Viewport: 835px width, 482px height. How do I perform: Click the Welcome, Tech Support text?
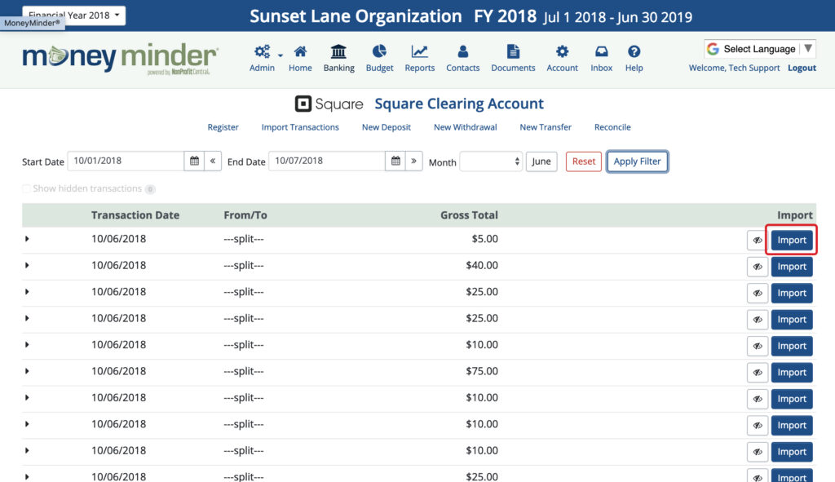[x=734, y=69]
